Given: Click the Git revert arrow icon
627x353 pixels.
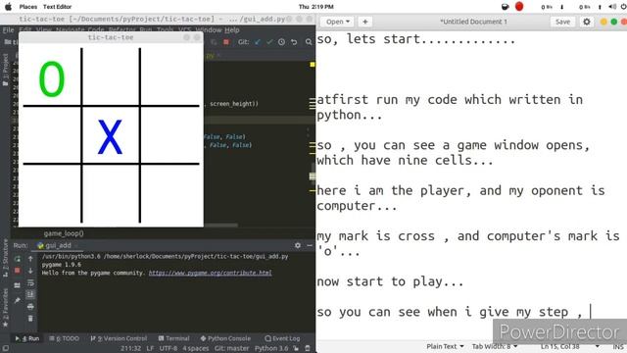Looking at the screenshot, I should point(294,41).
